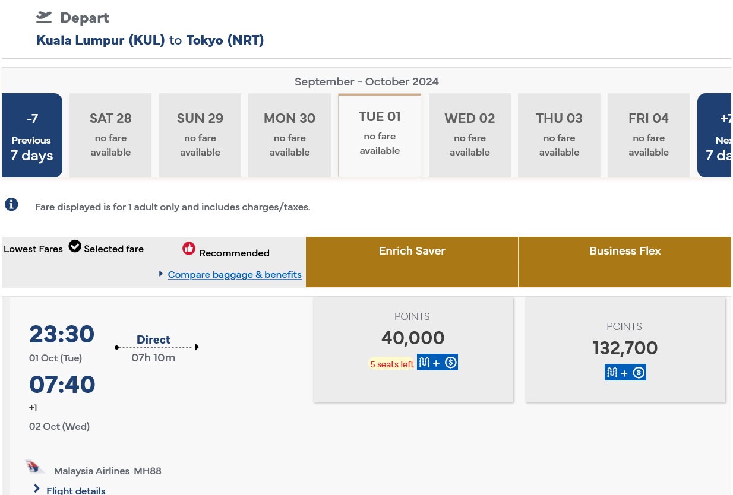This screenshot has height=495, width=733.
Task: Switch to the FRI 04 date tab
Action: pyautogui.click(x=648, y=135)
